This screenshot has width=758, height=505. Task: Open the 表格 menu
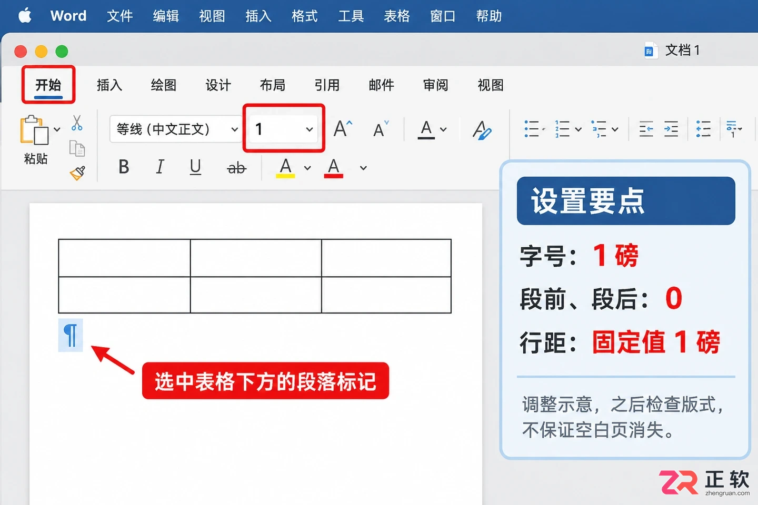397,16
